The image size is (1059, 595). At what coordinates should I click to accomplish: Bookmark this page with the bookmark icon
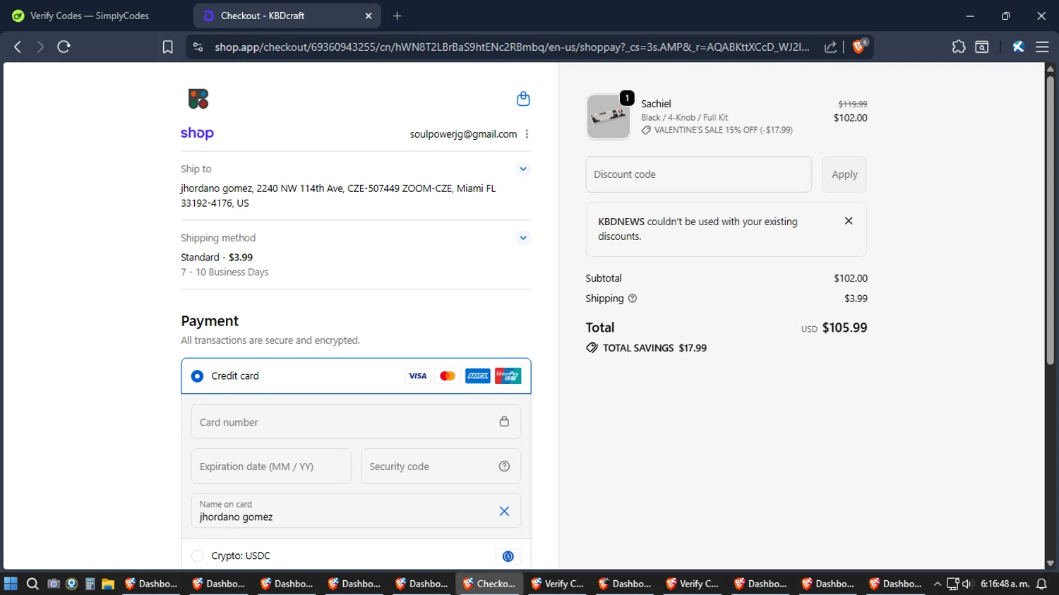167,47
